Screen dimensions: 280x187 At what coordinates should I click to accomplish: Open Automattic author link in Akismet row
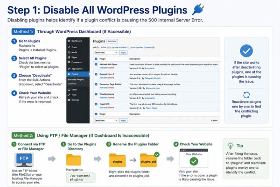[149, 68]
